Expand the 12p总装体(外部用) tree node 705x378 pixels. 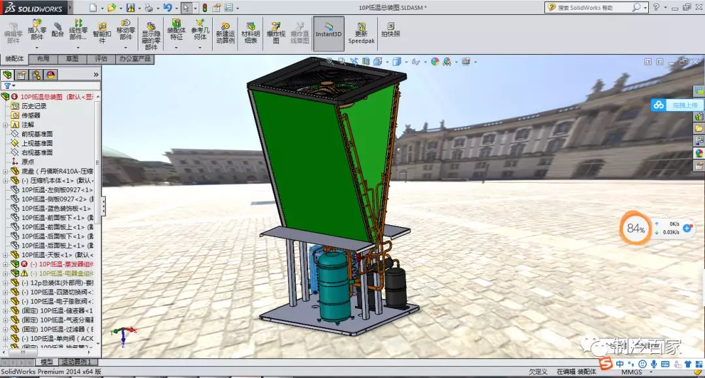point(5,283)
